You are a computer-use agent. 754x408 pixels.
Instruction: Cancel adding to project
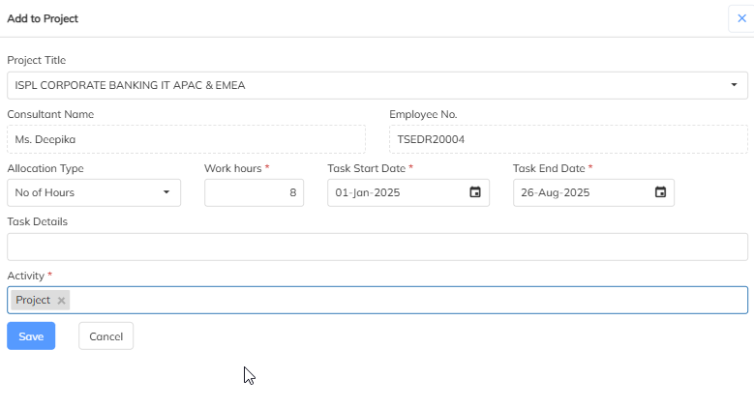(x=106, y=335)
